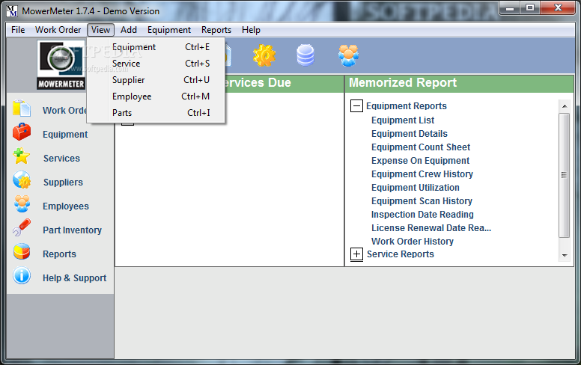Maximize the MowerMeter window
The image size is (581, 365).
[530, 7]
